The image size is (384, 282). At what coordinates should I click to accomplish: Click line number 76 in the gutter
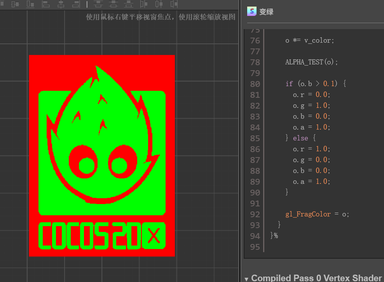point(255,41)
